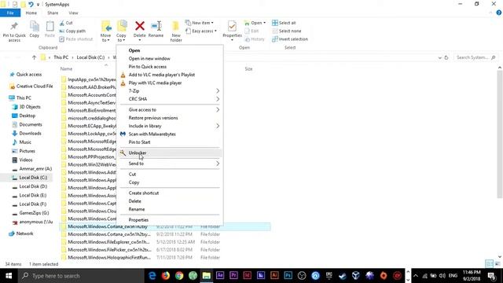Expand the Give access to submenu

click(x=218, y=110)
